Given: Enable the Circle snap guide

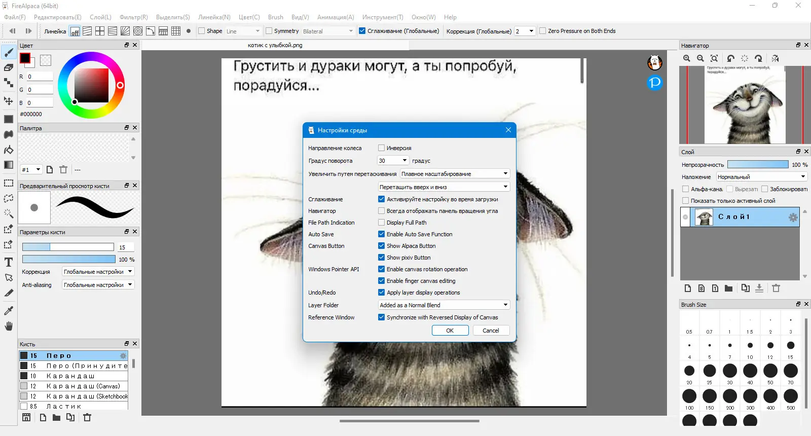Looking at the screenshot, I should (x=138, y=31).
